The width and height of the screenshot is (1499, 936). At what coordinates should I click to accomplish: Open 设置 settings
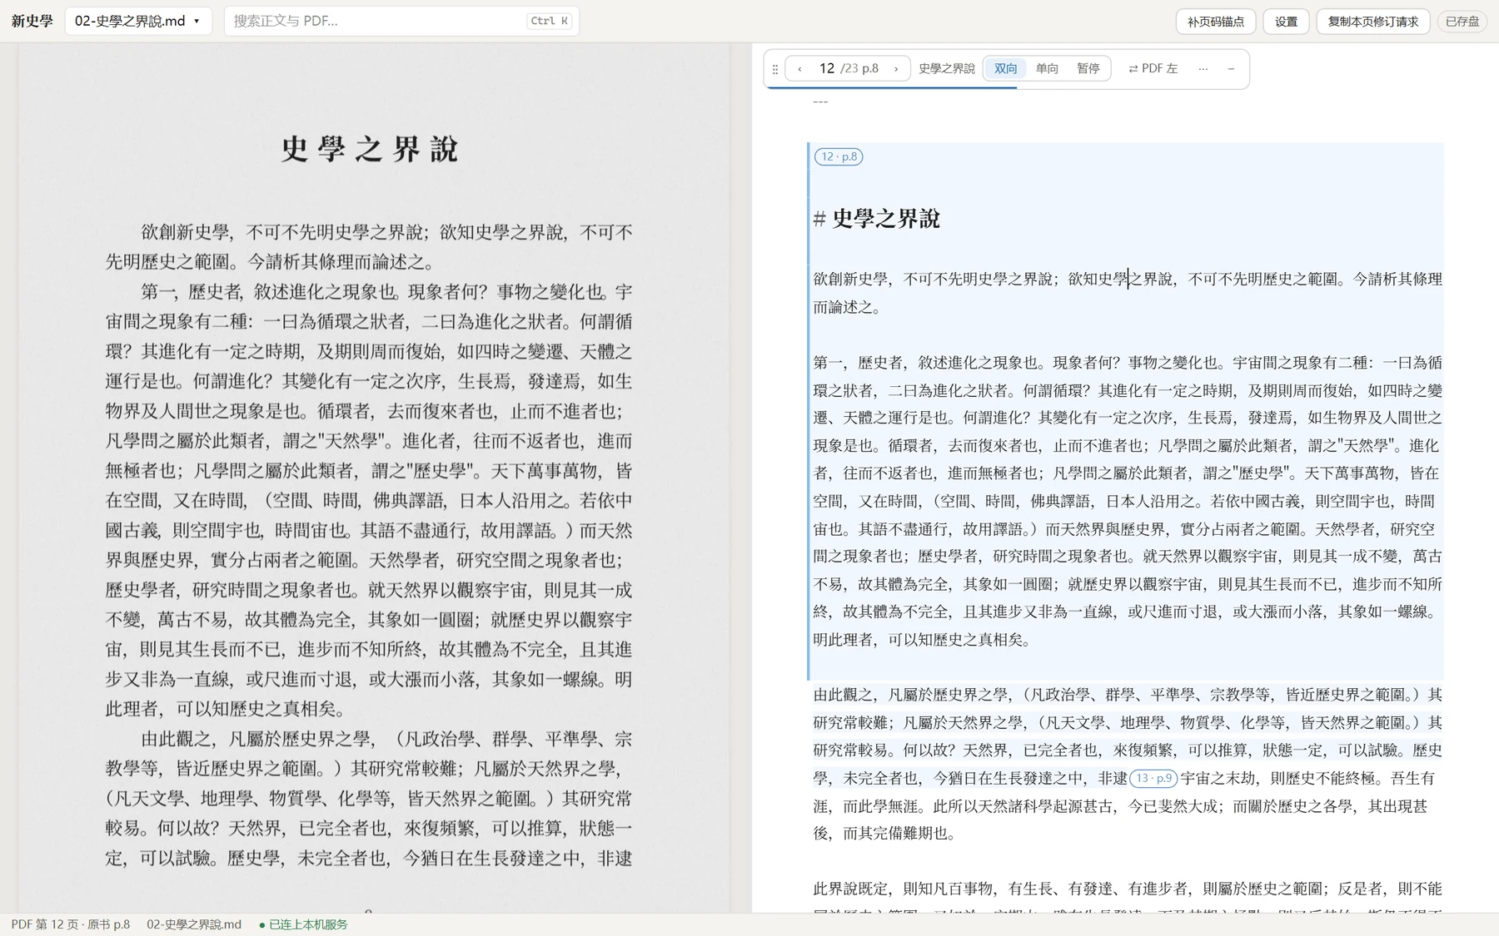pos(1286,22)
